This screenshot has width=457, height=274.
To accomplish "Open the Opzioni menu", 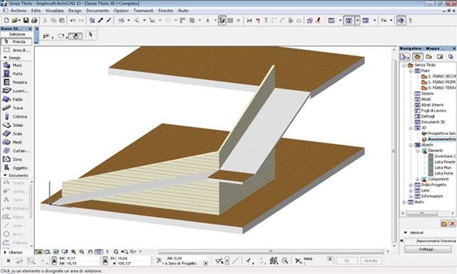I will click(121, 11).
